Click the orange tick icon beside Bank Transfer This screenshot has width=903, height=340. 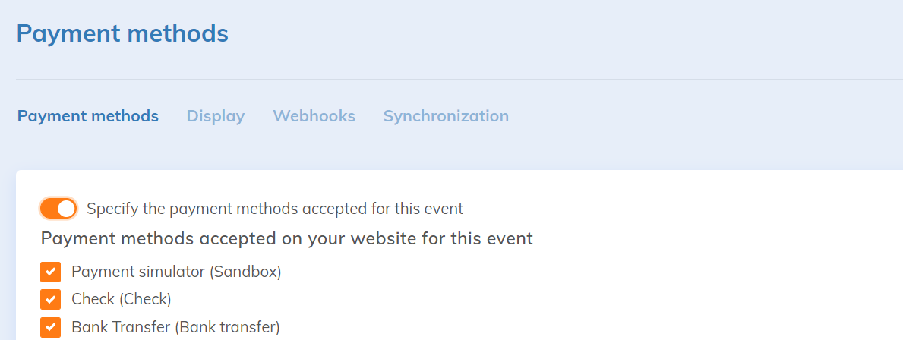[x=50, y=327]
